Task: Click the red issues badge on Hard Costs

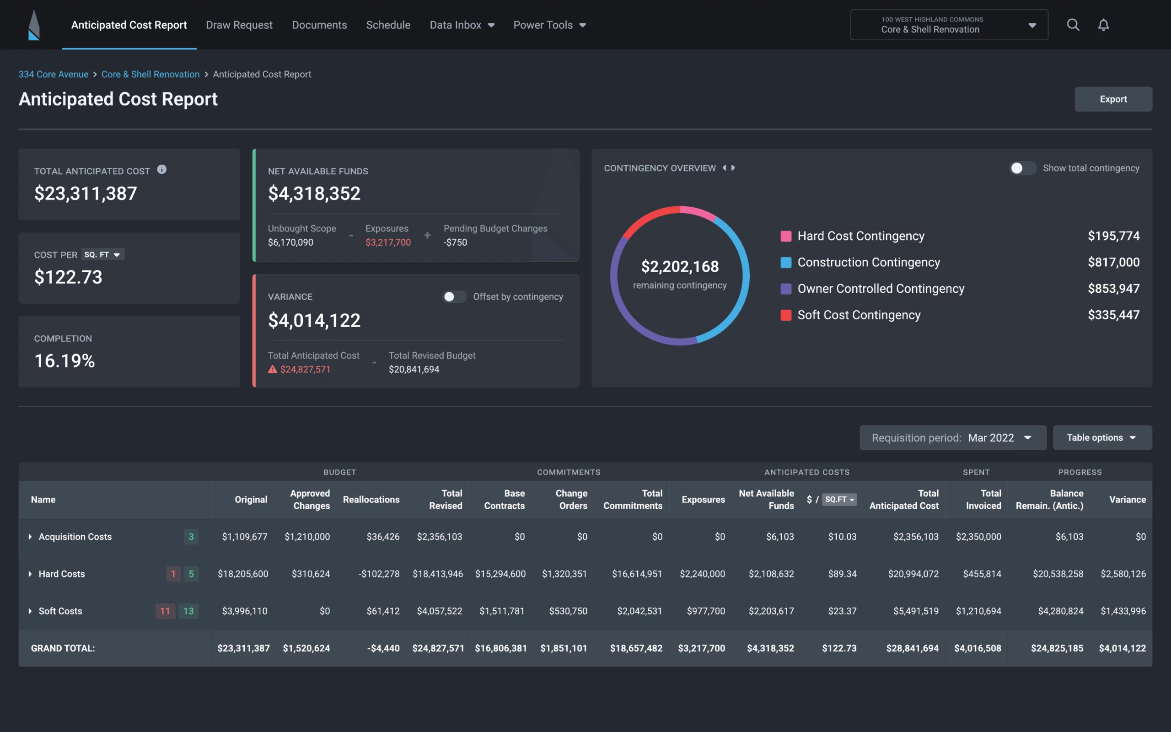Action: coord(173,574)
